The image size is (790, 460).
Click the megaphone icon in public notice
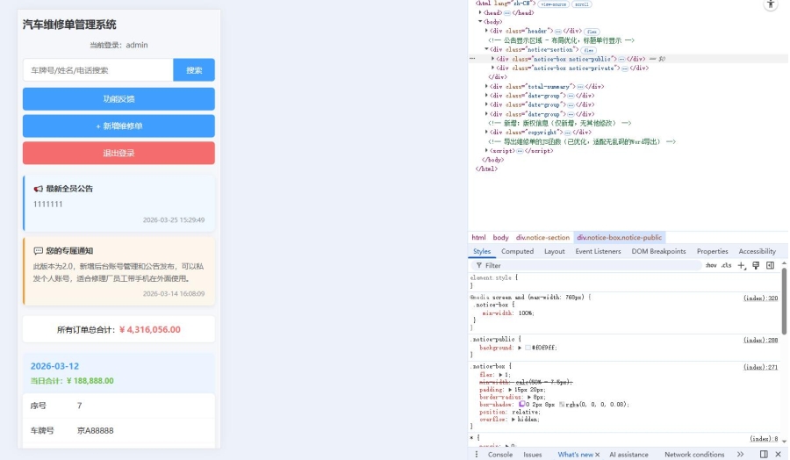[38, 189]
